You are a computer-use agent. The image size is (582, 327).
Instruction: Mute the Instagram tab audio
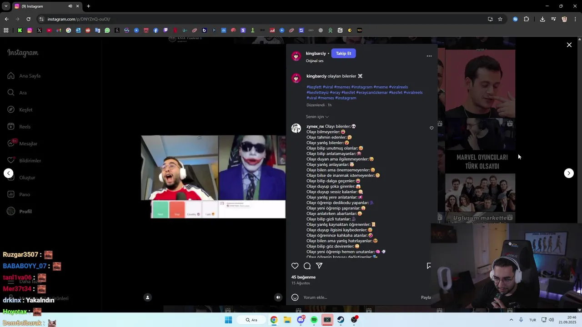[70, 6]
